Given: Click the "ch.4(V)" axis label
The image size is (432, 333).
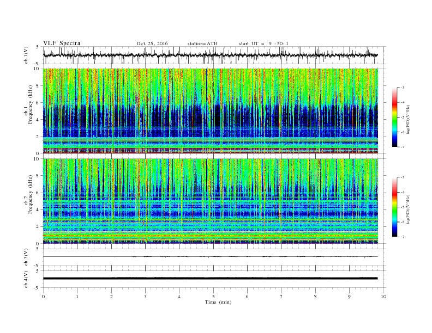Looking at the screenshot, I should 26,279.
